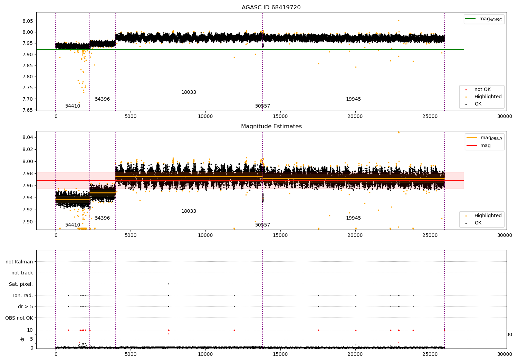This screenshot has height=362, width=518.
Task: Select obsid label 18033 in the AGASC ID plot
Action: pos(189,92)
